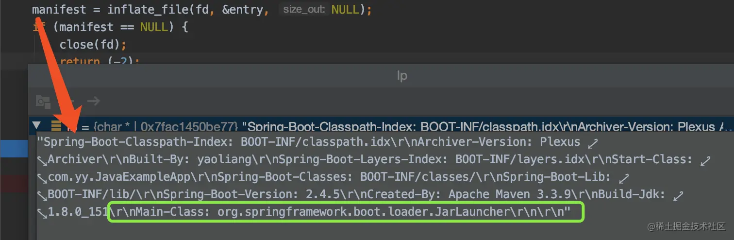The width and height of the screenshot is (734, 240).
Task: Click 'Spring-Boot-Classpath-Index' text in value popup
Action: pyautogui.click(x=140, y=142)
